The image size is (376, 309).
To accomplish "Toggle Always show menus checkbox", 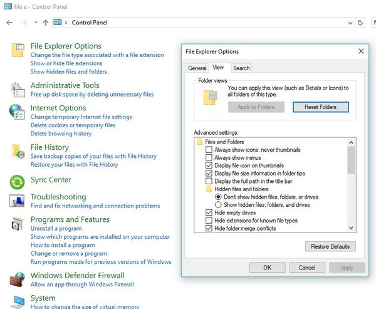I will (209, 157).
